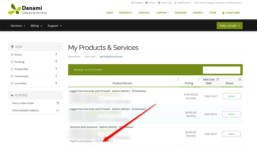
Task: Click the language menu icon by English
Action: (x=132, y=3)
